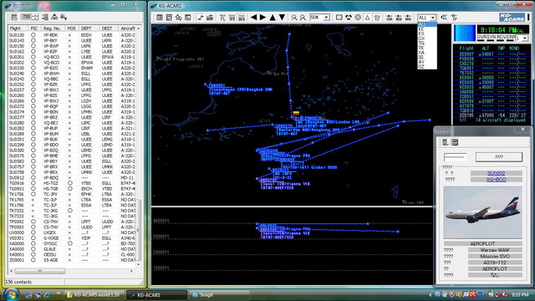The width and height of the screenshot is (535, 301).
Task: Click the zoom in magnifier icon
Action: point(293,18)
